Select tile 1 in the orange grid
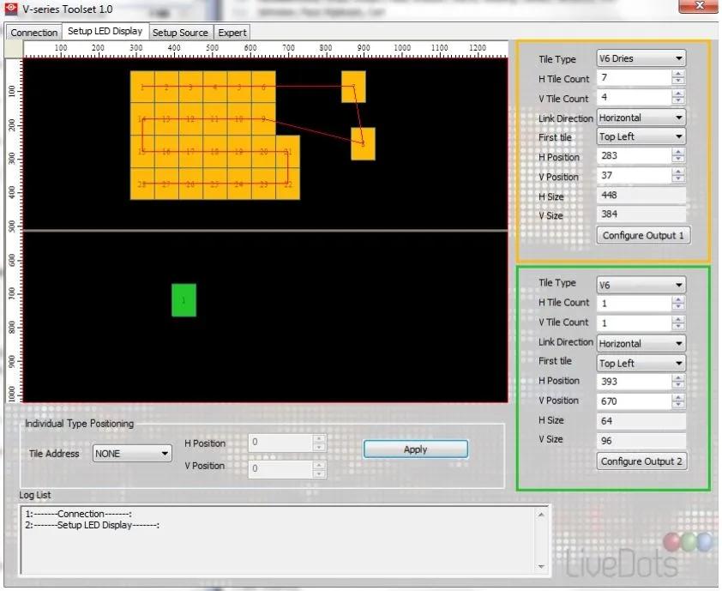The width and height of the screenshot is (722, 591). tap(142, 87)
